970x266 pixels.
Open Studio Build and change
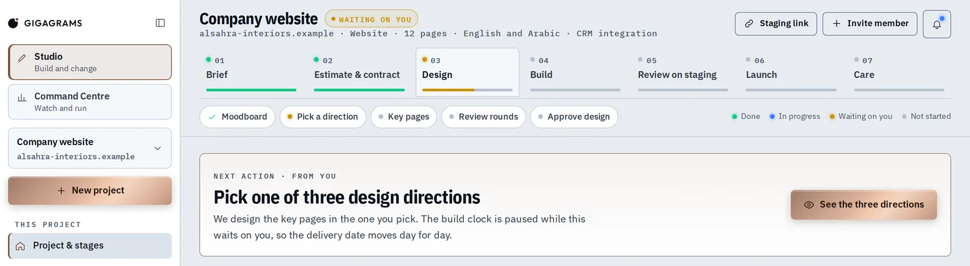pyautogui.click(x=90, y=62)
